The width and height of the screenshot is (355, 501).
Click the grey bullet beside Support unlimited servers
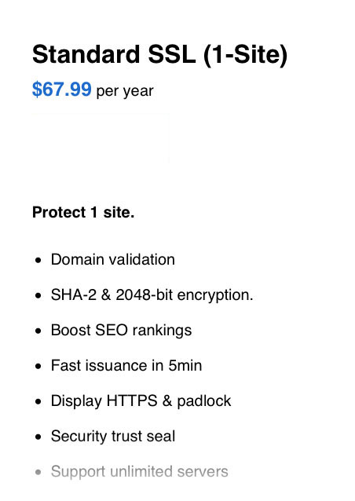38,472
